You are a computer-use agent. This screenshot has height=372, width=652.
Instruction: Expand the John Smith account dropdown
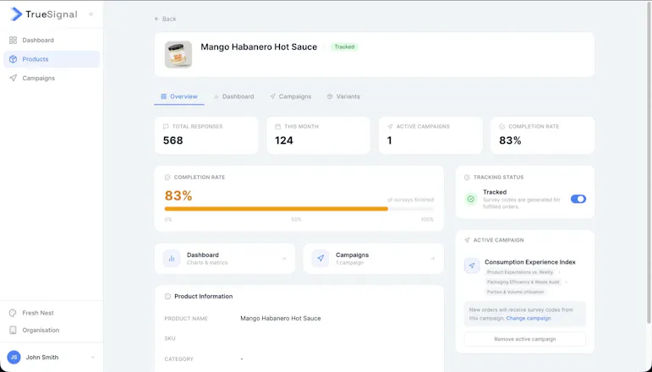[93, 358]
